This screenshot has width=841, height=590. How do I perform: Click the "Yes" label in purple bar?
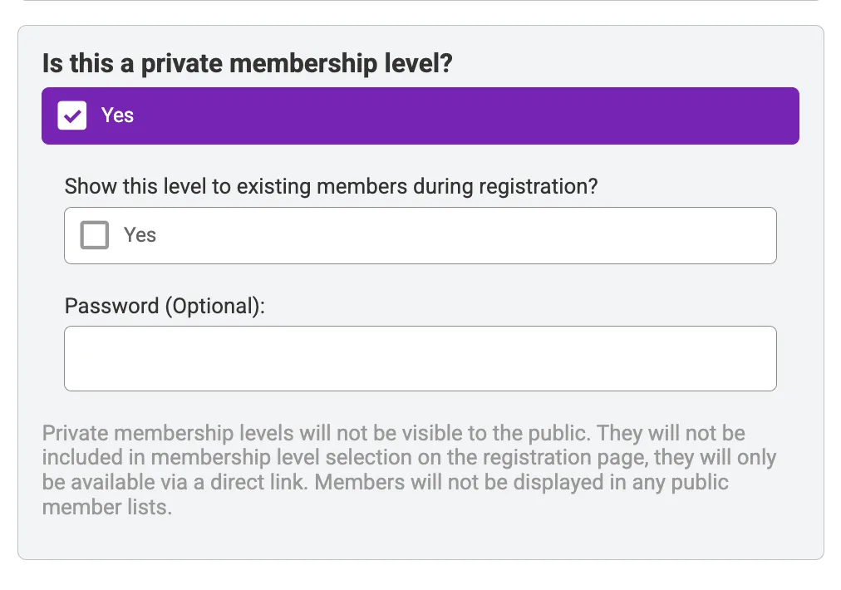point(117,116)
